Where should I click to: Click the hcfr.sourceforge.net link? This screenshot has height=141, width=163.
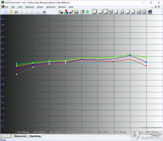150,127
